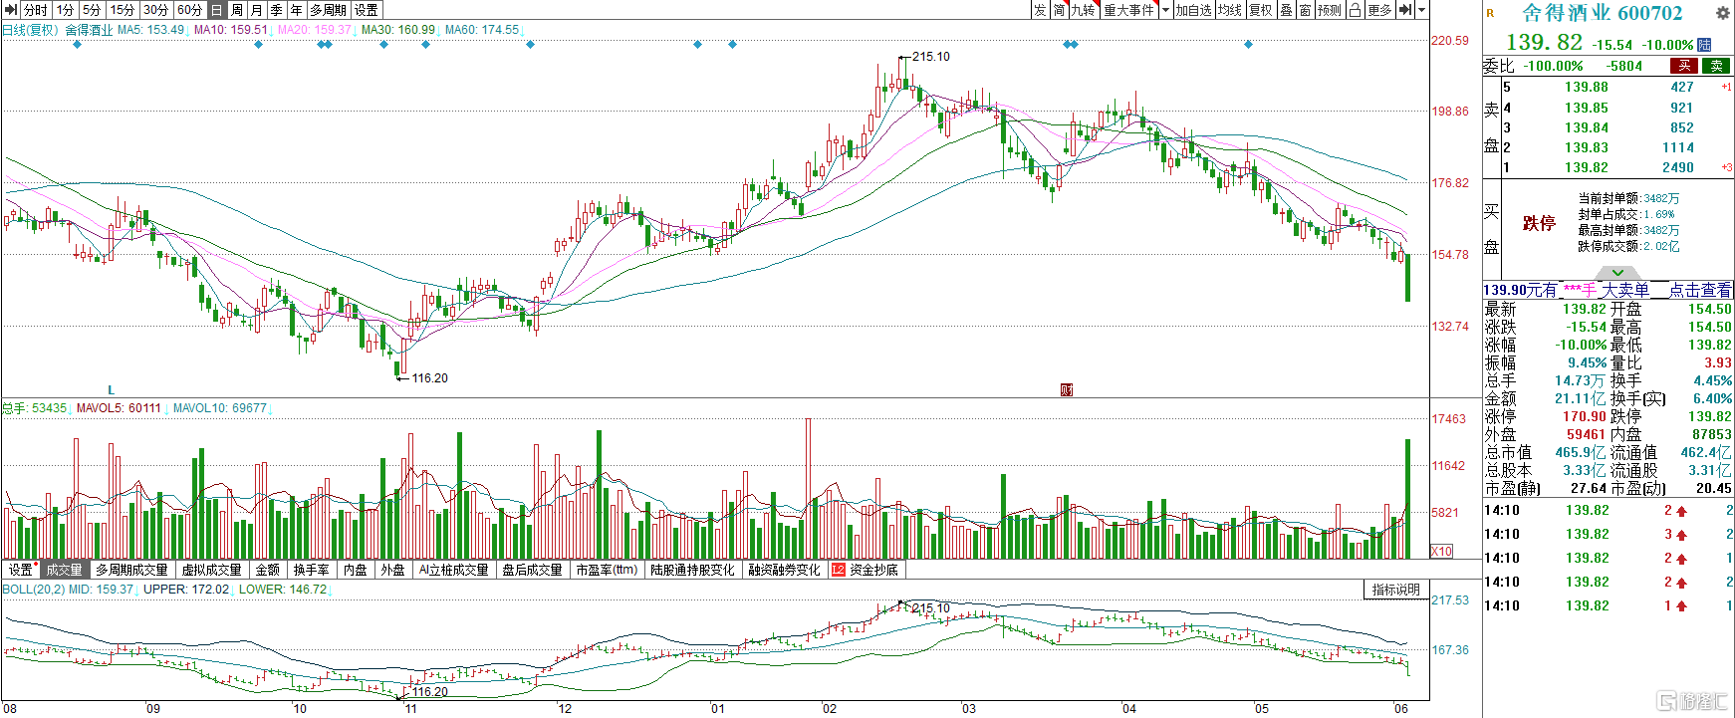Click the 预测 forecast button
Screen dimensions: 1735x718
(1330, 10)
